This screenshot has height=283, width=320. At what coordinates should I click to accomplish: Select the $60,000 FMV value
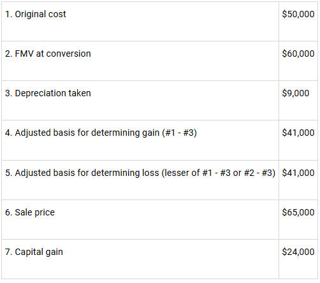pos(298,54)
